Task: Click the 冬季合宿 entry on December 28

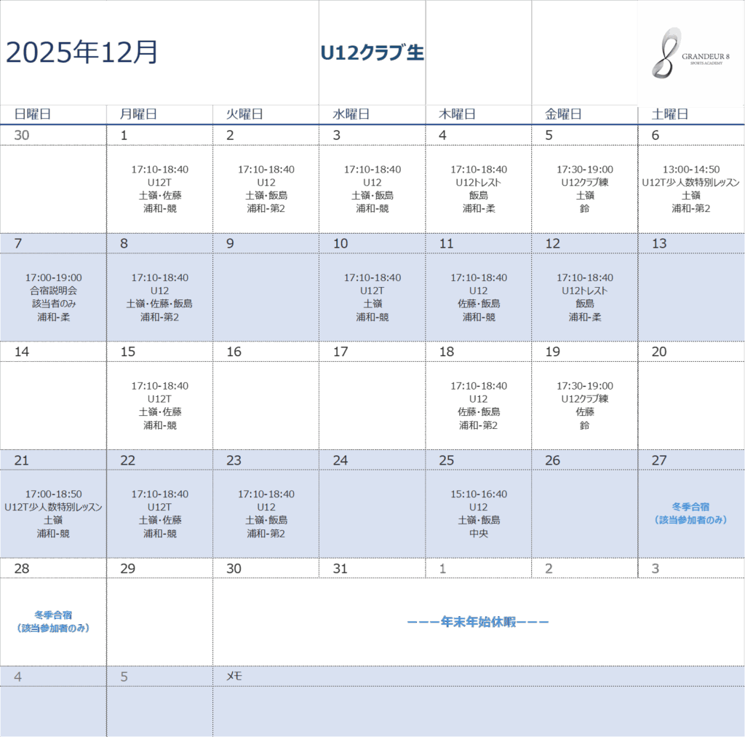Action: pos(53,621)
